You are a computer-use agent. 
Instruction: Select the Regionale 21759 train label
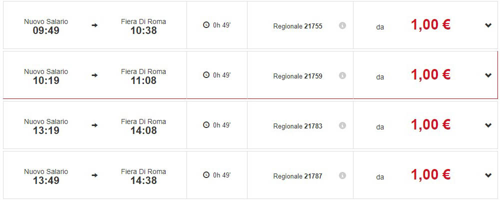tap(297, 76)
